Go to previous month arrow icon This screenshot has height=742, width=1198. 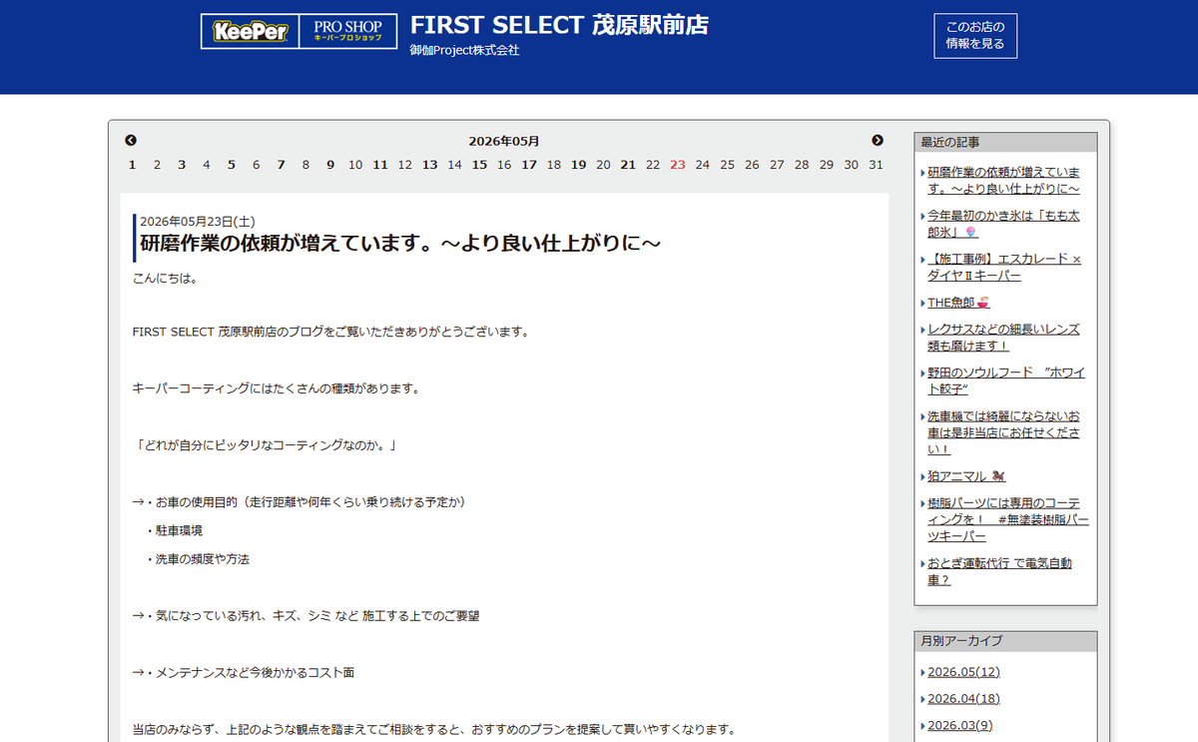coord(131,141)
